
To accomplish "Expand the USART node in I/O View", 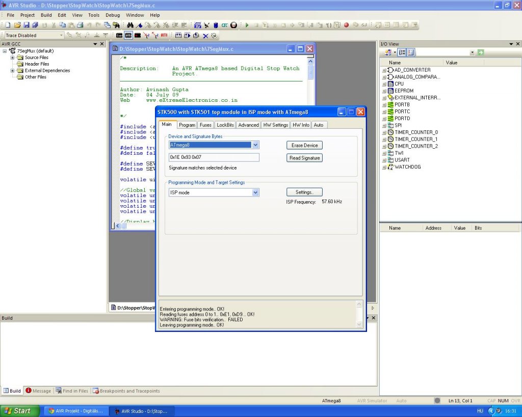I will pos(384,160).
